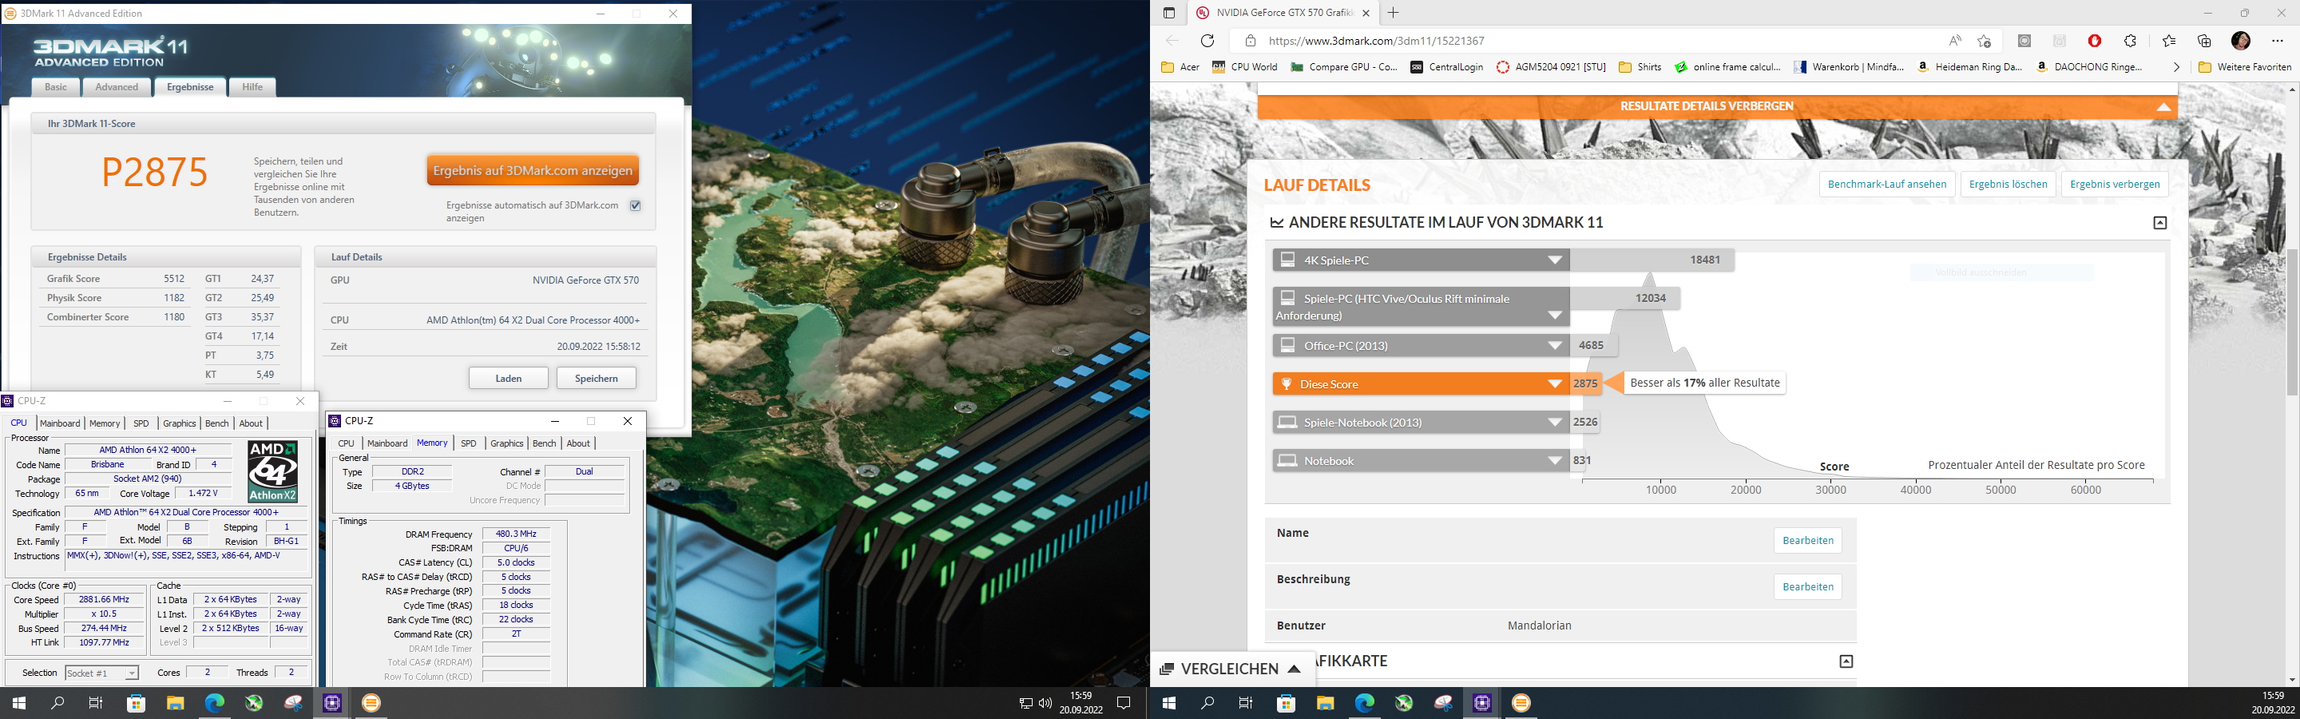Open Bench tab in CPU-Z processor window
This screenshot has width=2300, height=719.
click(x=217, y=423)
